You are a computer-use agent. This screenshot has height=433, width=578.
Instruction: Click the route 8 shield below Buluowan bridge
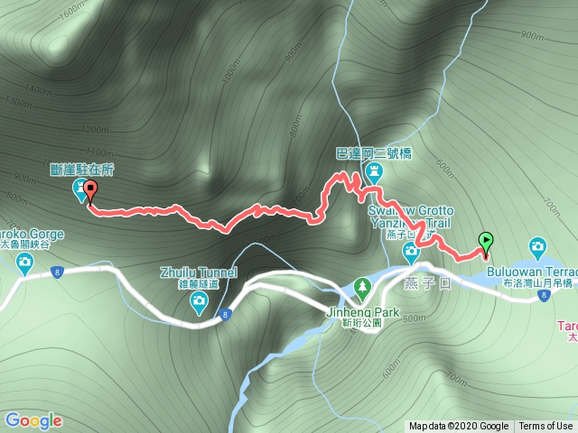pyautogui.click(x=544, y=295)
